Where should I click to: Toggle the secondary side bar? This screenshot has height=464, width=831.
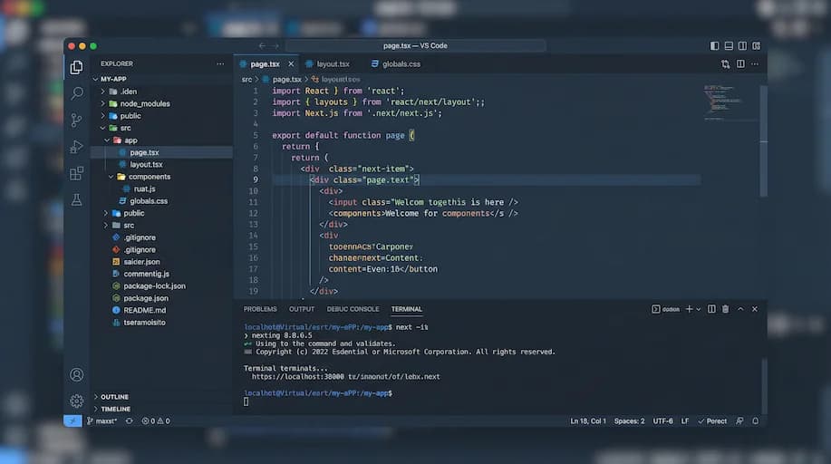pyautogui.click(x=742, y=46)
